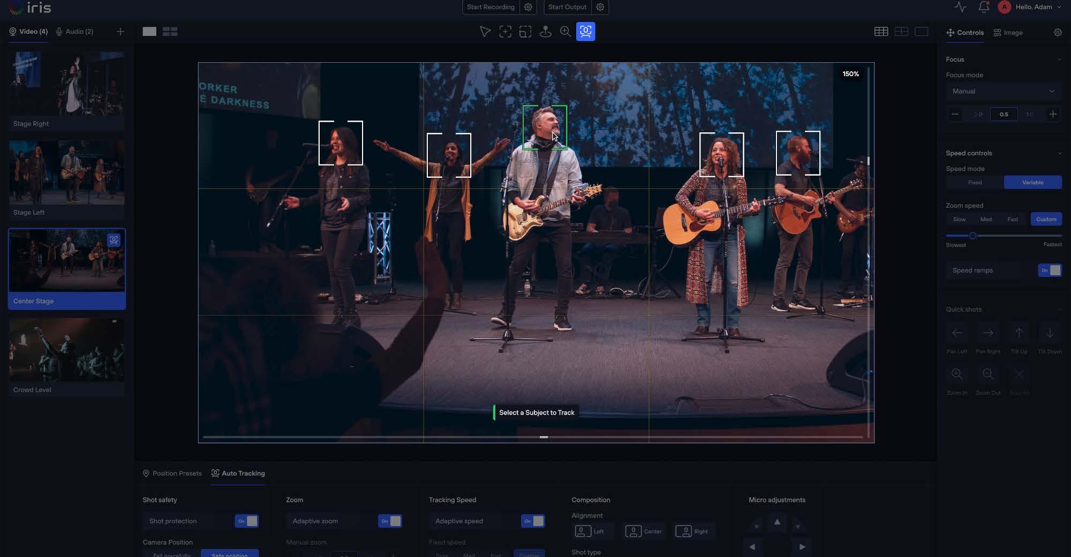Viewport: 1071px width, 557px height.
Task: Open the Controls tab
Action: tap(965, 33)
